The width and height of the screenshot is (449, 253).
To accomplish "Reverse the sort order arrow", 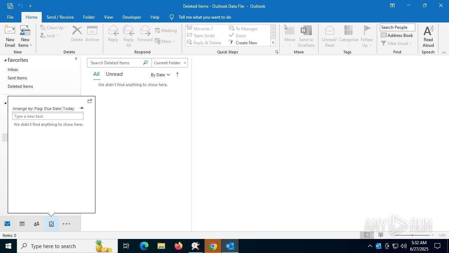I will [177, 74].
